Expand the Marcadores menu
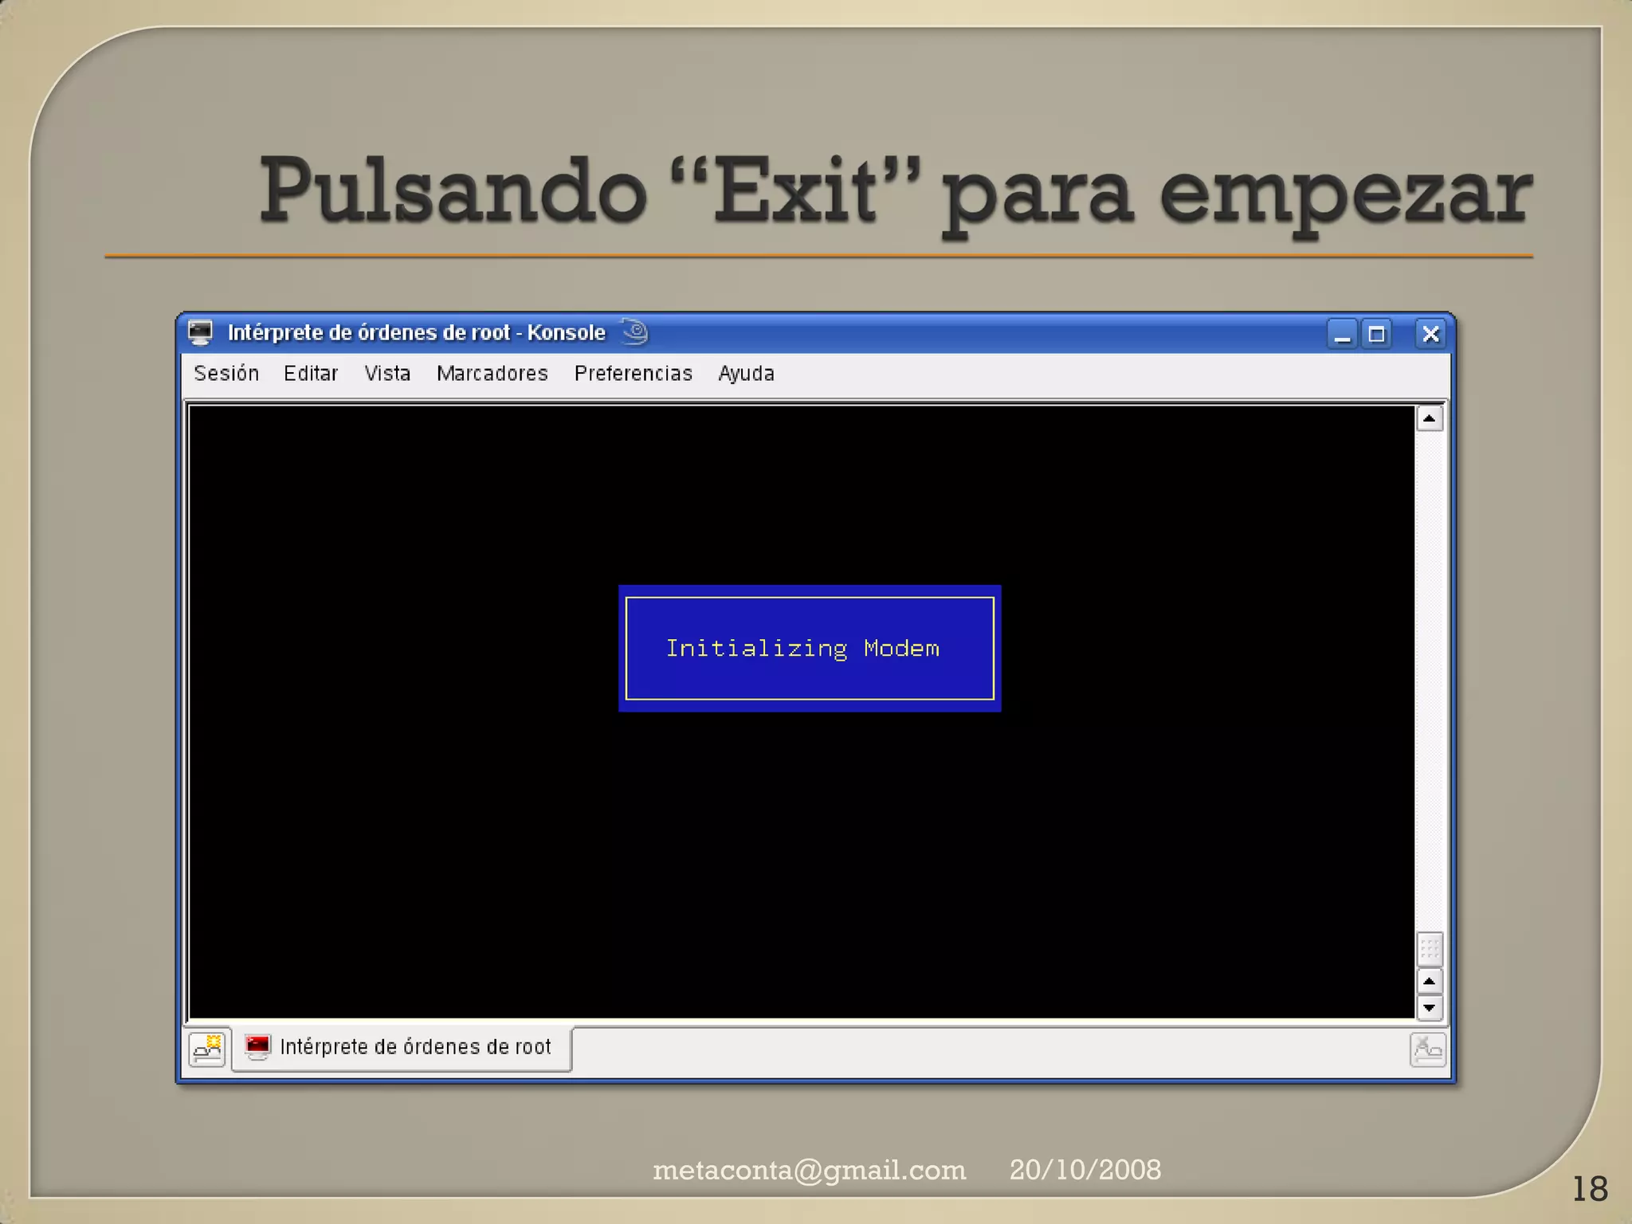1632x1224 pixels. click(492, 374)
